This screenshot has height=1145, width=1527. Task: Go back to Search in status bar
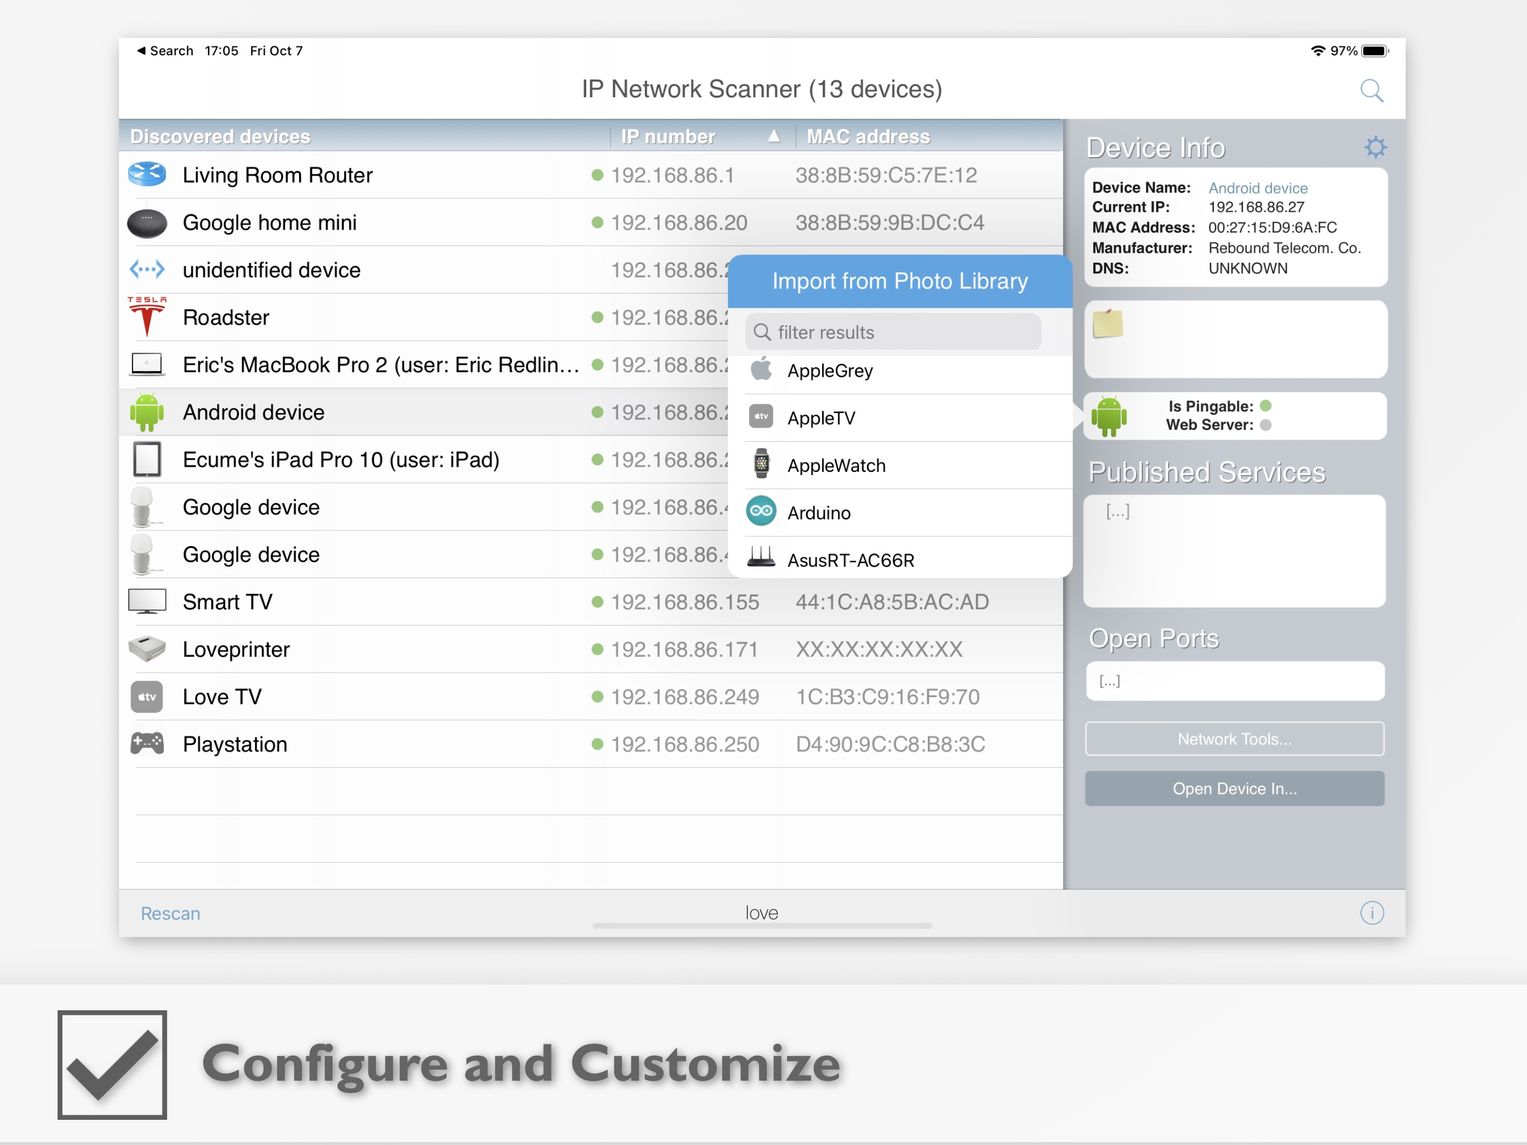pos(165,50)
